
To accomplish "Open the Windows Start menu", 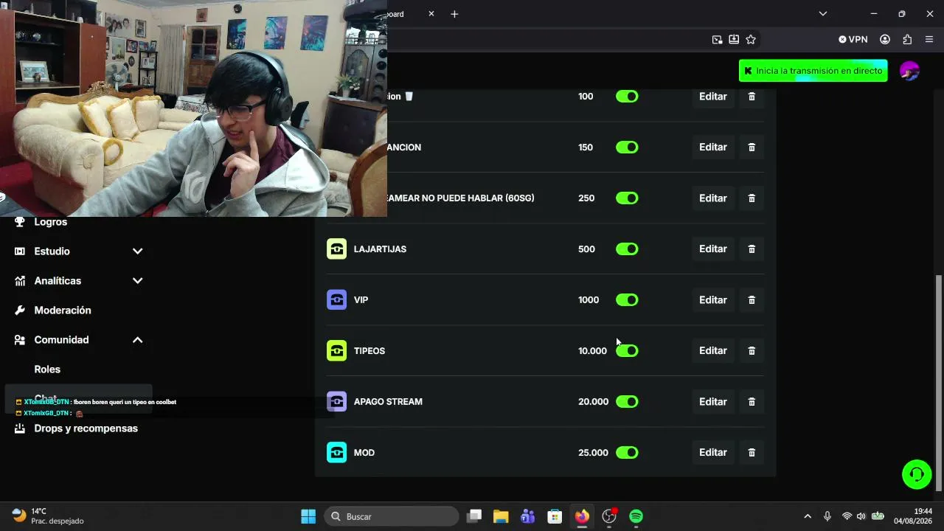I will click(308, 516).
